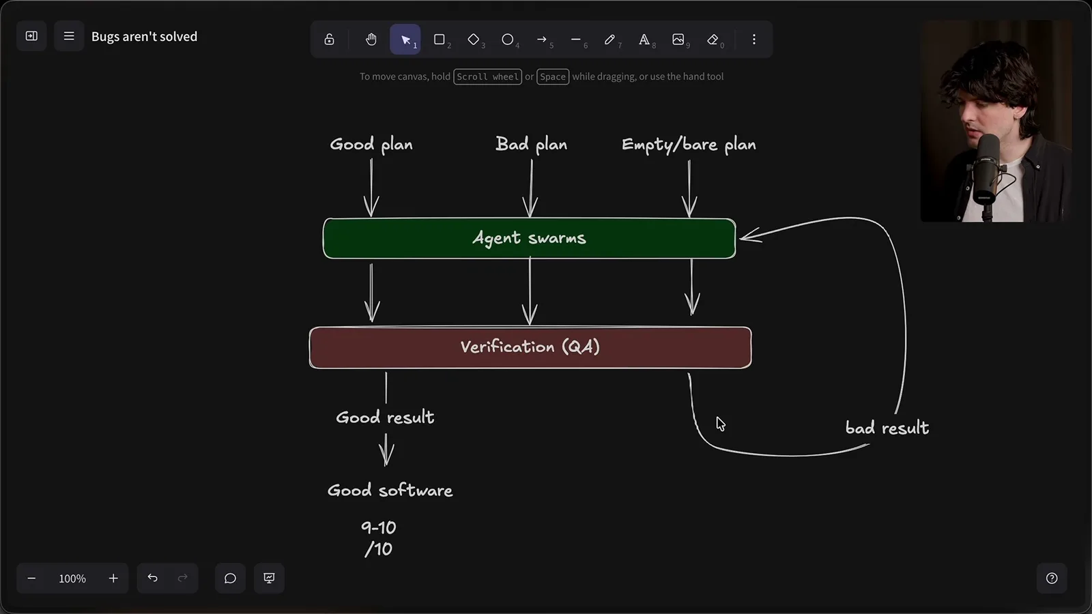Click the Bad plan text
Viewport: 1092px width, 614px height.
(x=531, y=145)
